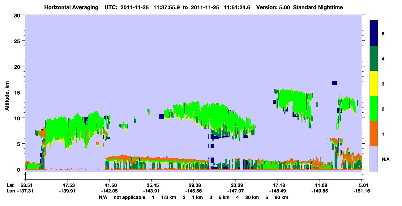This screenshot has height=206, width=402.
Task: Click the dark blue colorbar segment labeled 5
Action: click(374, 33)
